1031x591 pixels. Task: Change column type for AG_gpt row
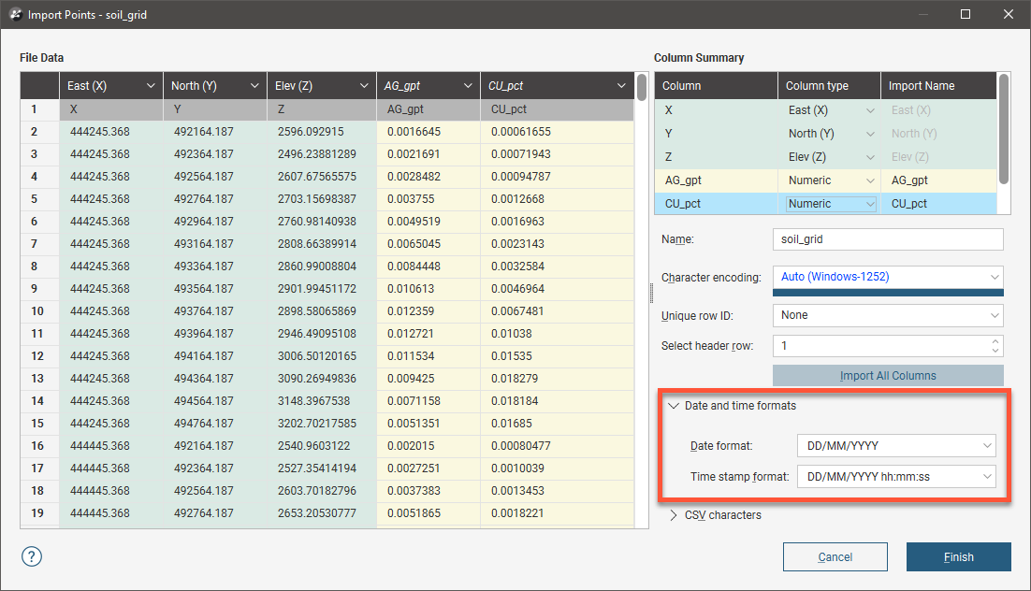830,180
